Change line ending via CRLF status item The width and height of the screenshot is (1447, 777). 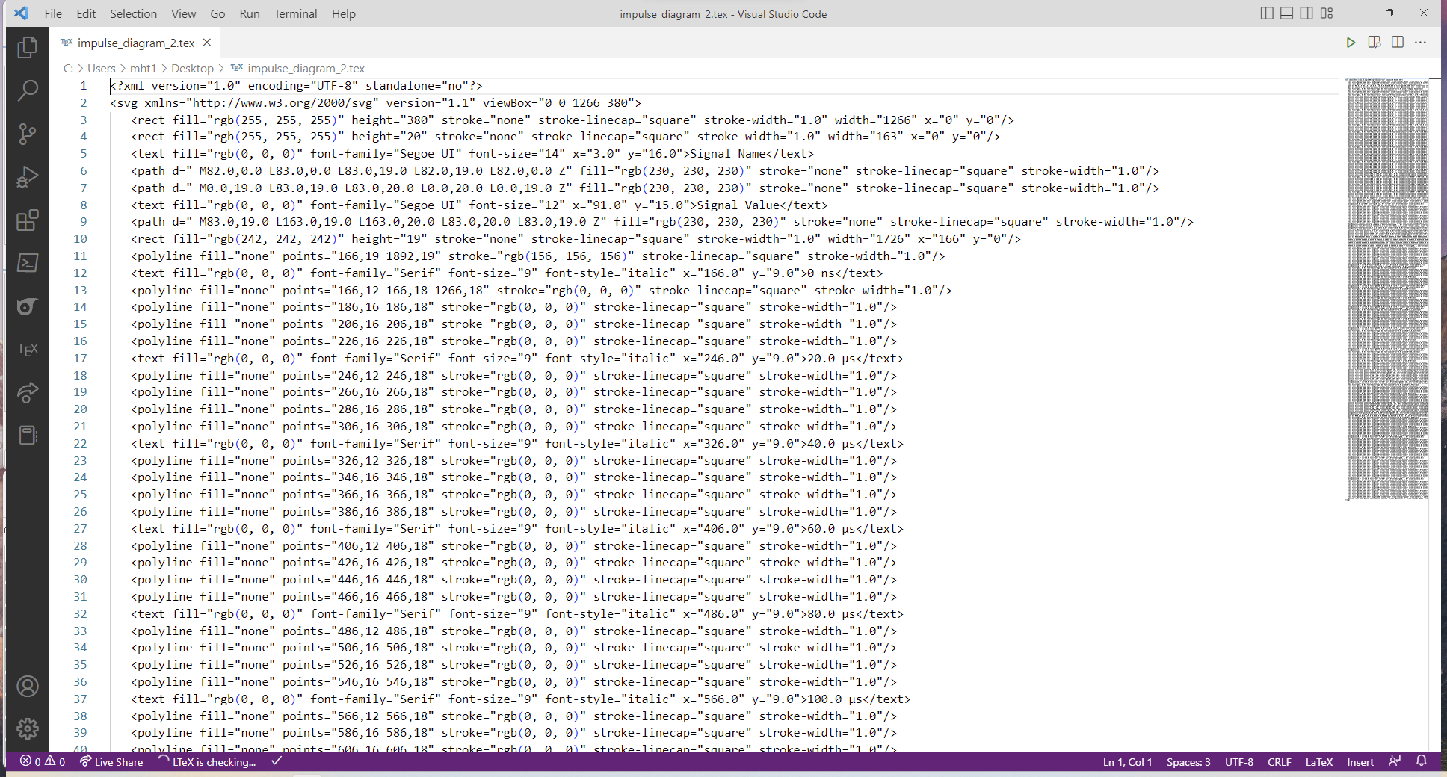pos(1279,762)
